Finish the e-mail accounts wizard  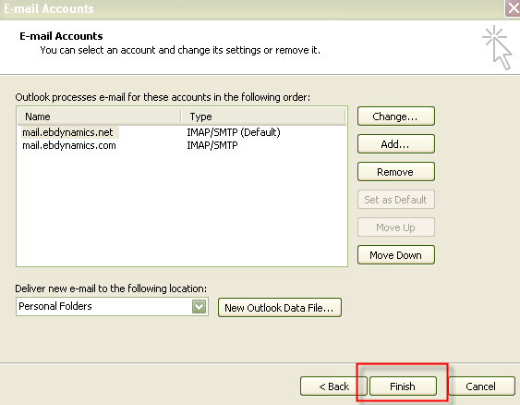[x=403, y=387]
